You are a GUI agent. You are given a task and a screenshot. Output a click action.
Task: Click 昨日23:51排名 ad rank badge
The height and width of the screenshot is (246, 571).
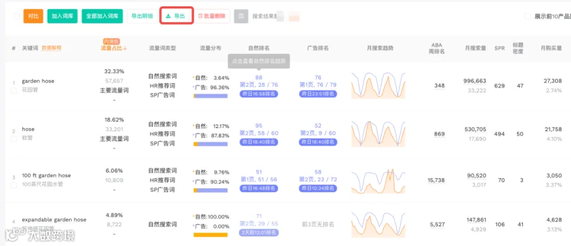[x=318, y=94]
